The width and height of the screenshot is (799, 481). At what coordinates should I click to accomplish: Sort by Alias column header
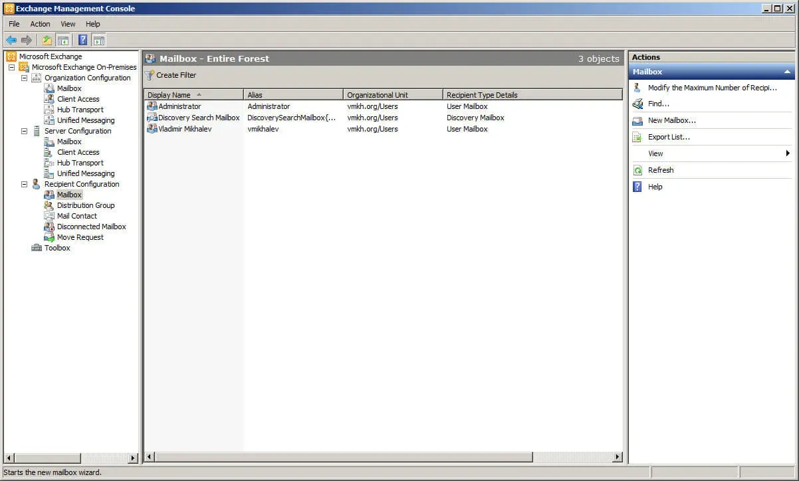pyautogui.click(x=293, y=95)
